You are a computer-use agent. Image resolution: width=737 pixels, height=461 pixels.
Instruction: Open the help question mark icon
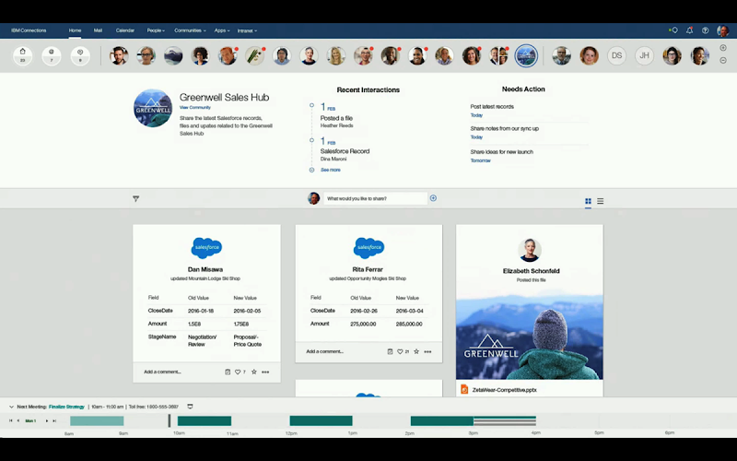tap(705, 30)
